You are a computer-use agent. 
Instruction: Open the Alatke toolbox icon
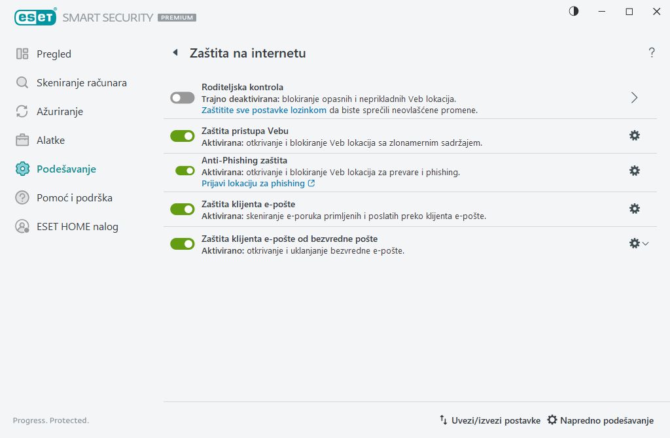[23, 140]
